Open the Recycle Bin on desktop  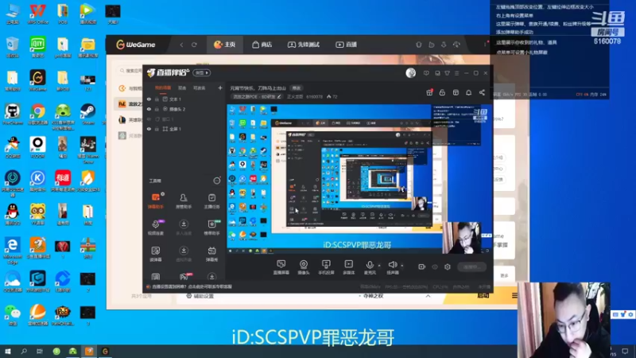(12, 47)
